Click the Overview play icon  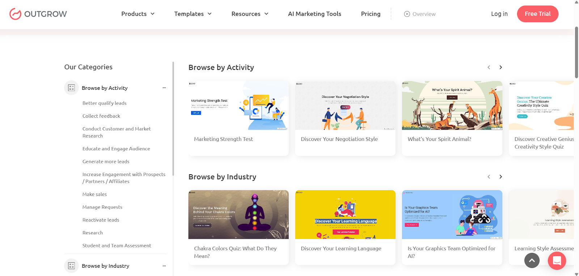click(407, 14)
